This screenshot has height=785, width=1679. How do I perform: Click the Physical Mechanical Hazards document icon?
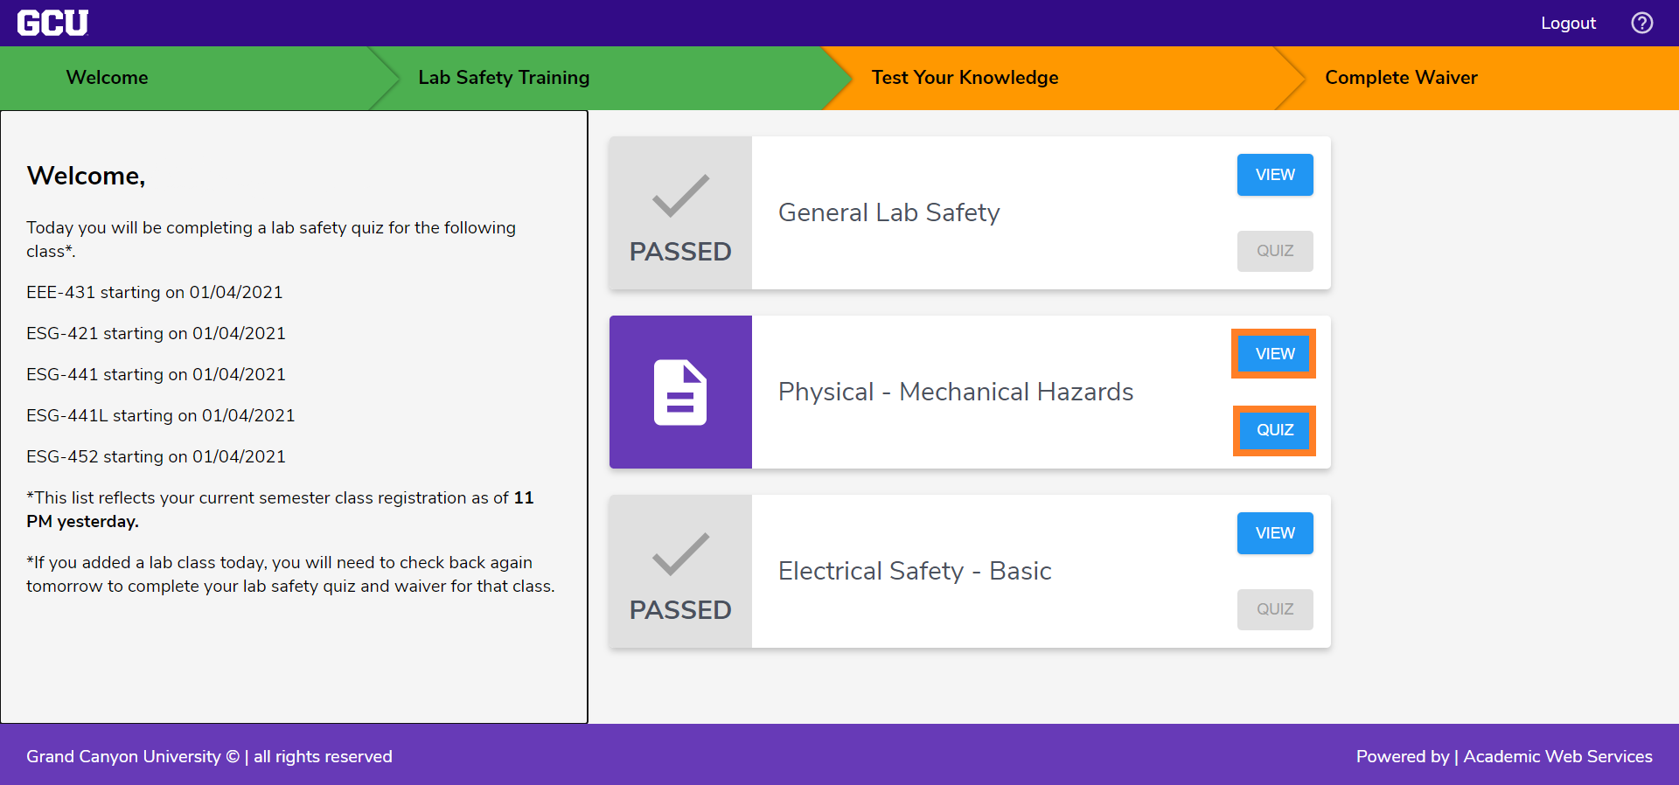tap(680, 392)
